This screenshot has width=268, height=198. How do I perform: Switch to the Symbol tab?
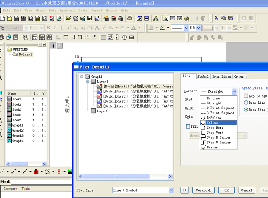click(x=202, y=77)
